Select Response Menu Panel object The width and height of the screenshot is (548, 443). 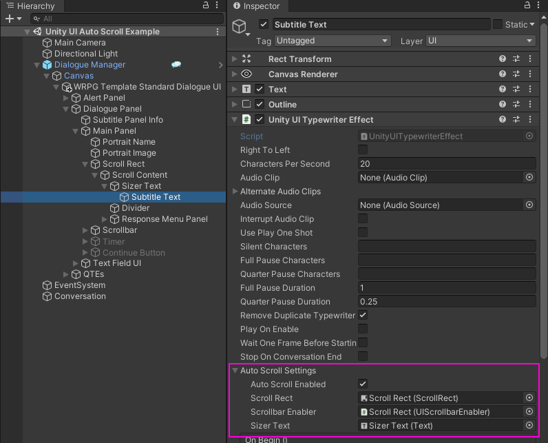pos(165,219)
